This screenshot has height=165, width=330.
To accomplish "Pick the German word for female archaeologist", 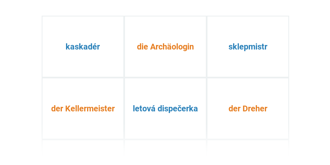I will coord(165,47).
